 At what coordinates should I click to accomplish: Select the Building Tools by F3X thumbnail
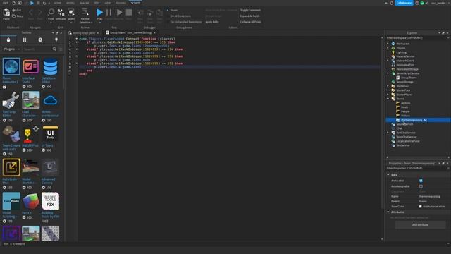pos(50,201)
